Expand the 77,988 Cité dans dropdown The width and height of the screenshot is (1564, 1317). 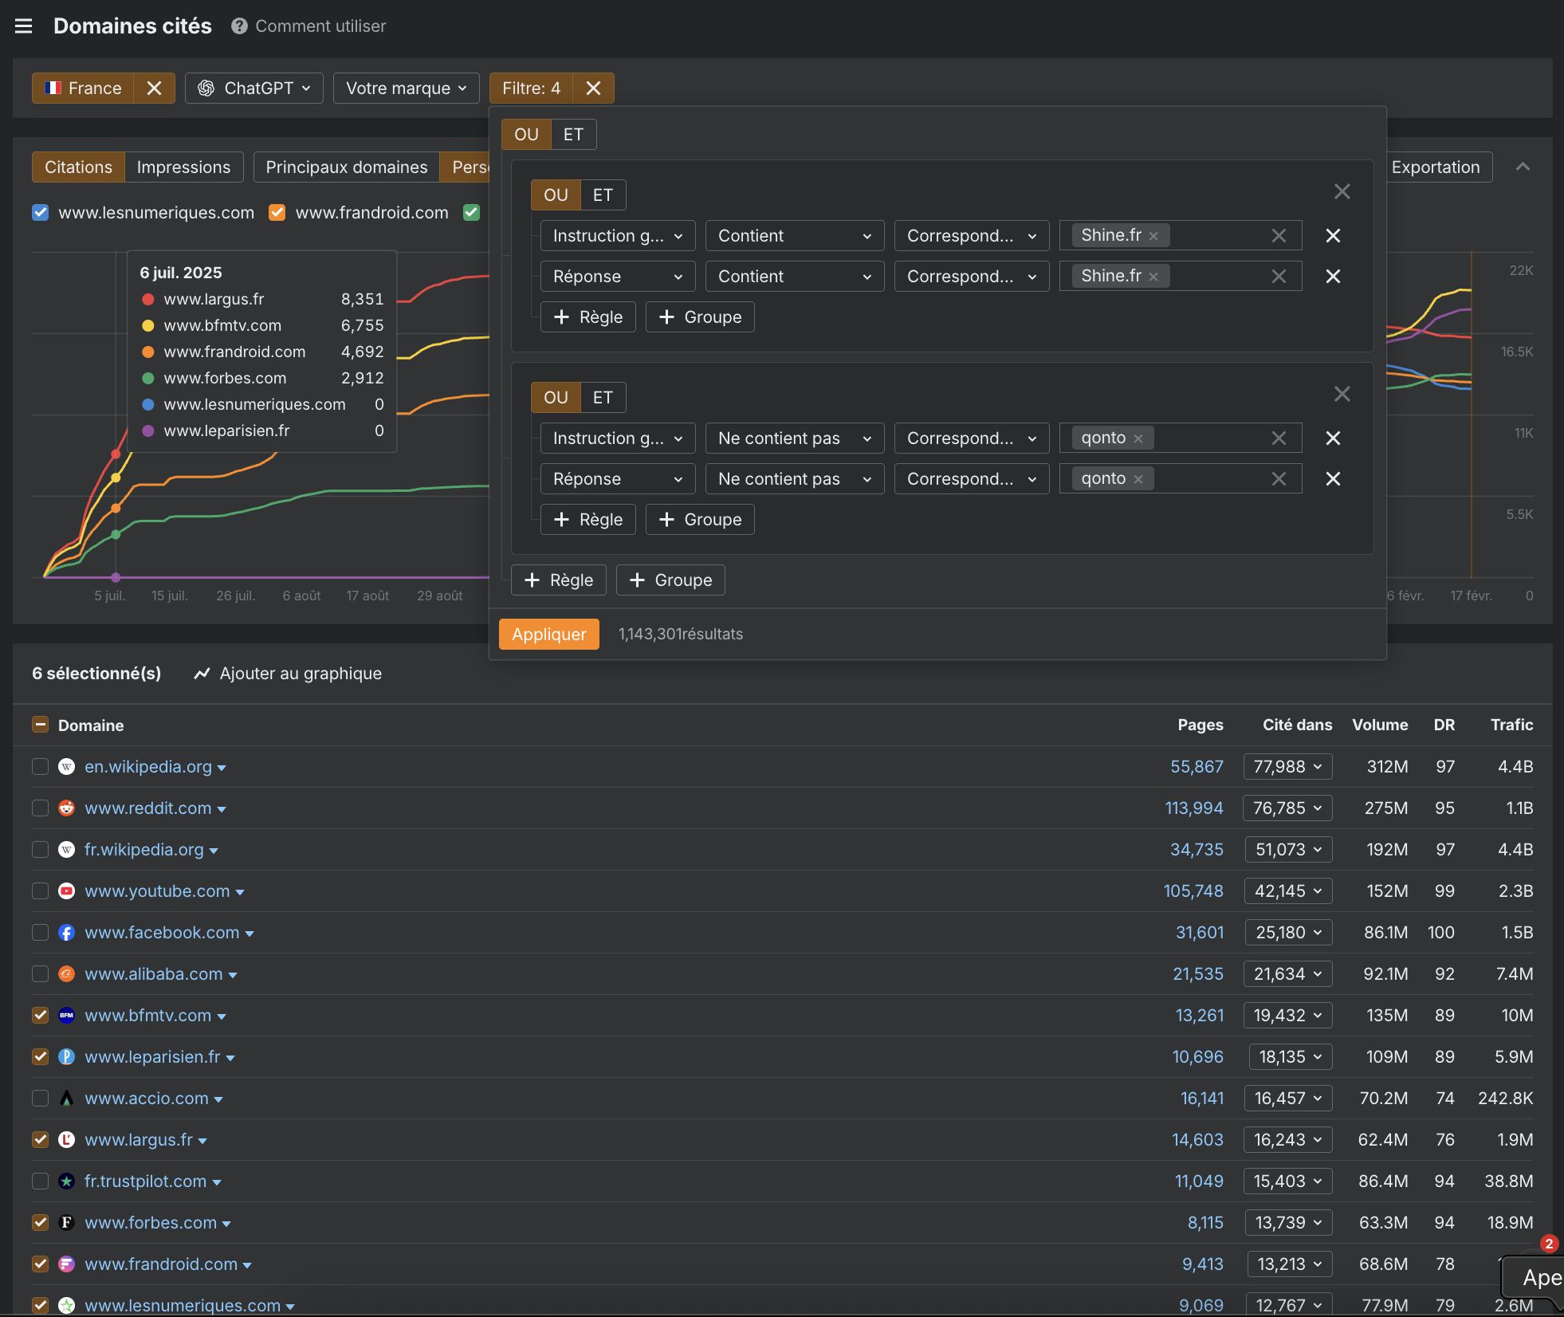click(1287, 767)
